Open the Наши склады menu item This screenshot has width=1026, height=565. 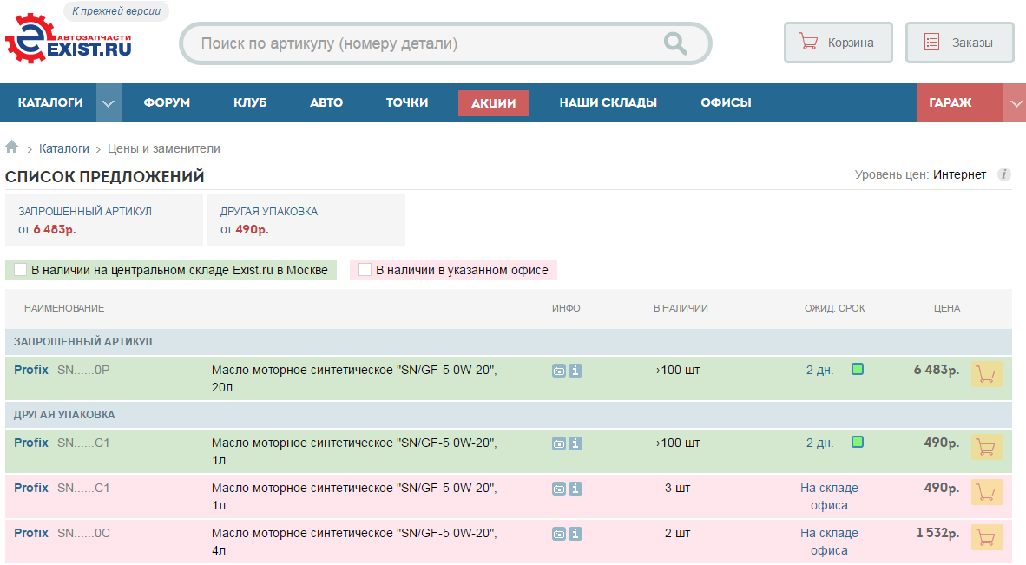608,102
